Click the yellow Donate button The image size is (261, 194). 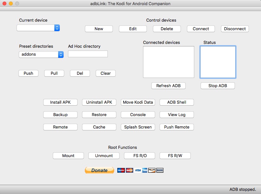click(x=99, y=170)
